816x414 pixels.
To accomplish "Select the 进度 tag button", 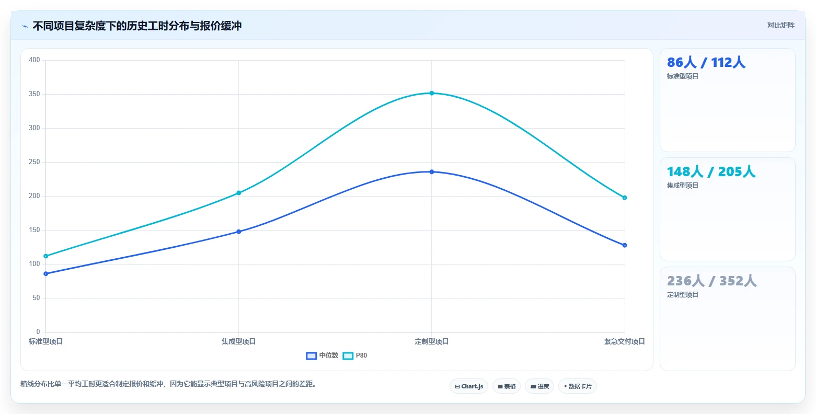I will tap(539, 386).
